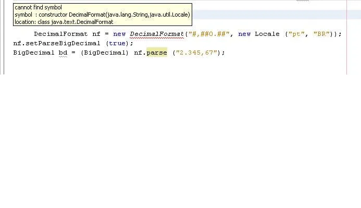Screen dimensions: 361x208
Task: Click the tooltip line with the constructor signature
Action: click(102, 15)
